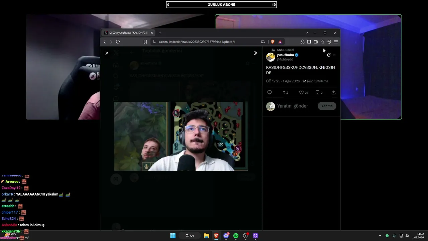The width and height of the screenshot is (428, 241).
Task: Click EchoS24 username in chat overlay
Action: click(8, 219)
